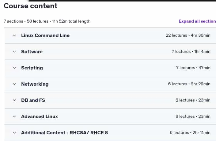Viewport: 216px width, 141px height.
Task: Expand the Advanced Linux chevron arrow
Action: point(14,117)
